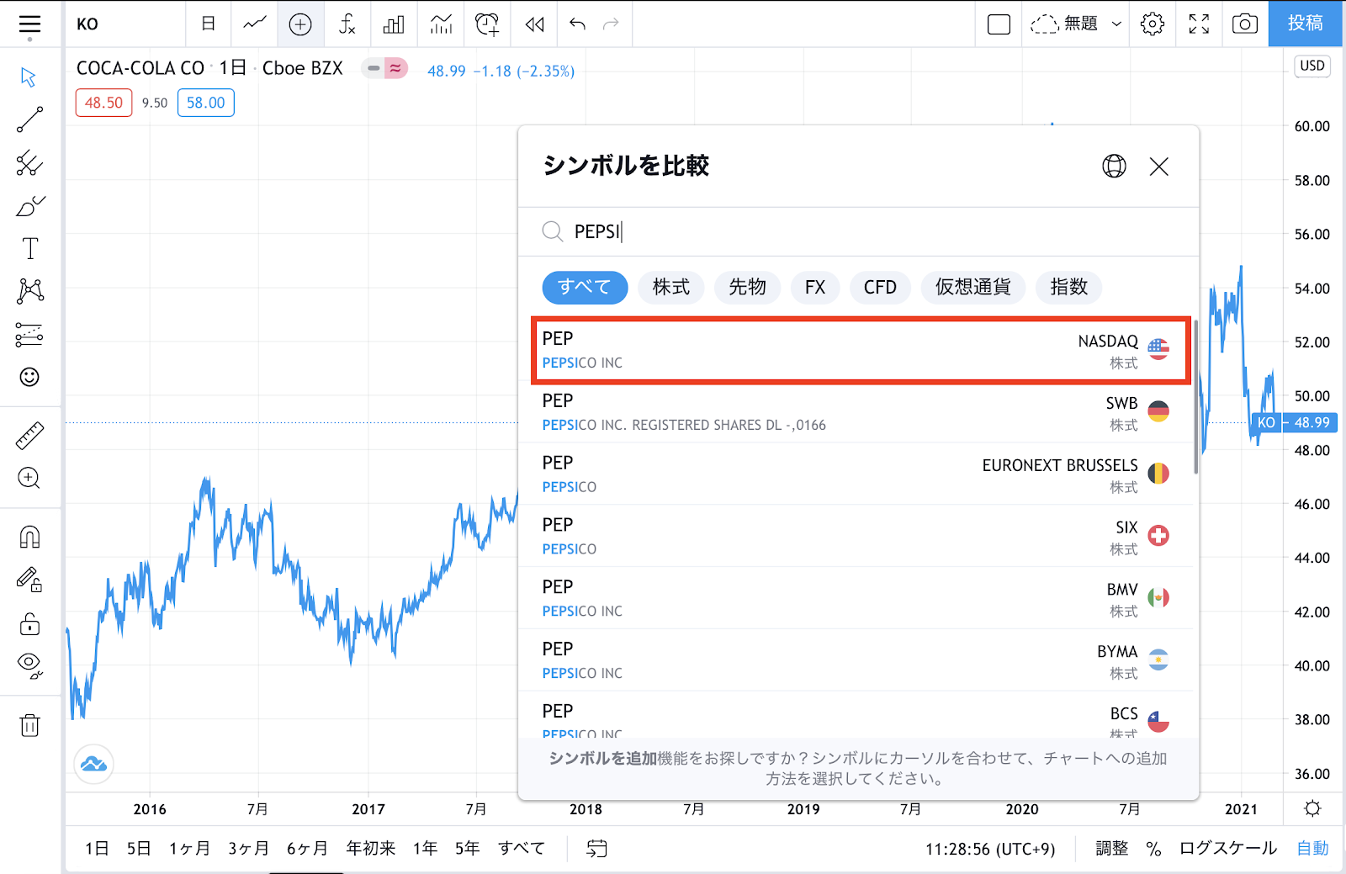This screenshot has height=874, width=1346.
Task: Select the 指数 filter tab
Action: click(x=1069, y=287)
